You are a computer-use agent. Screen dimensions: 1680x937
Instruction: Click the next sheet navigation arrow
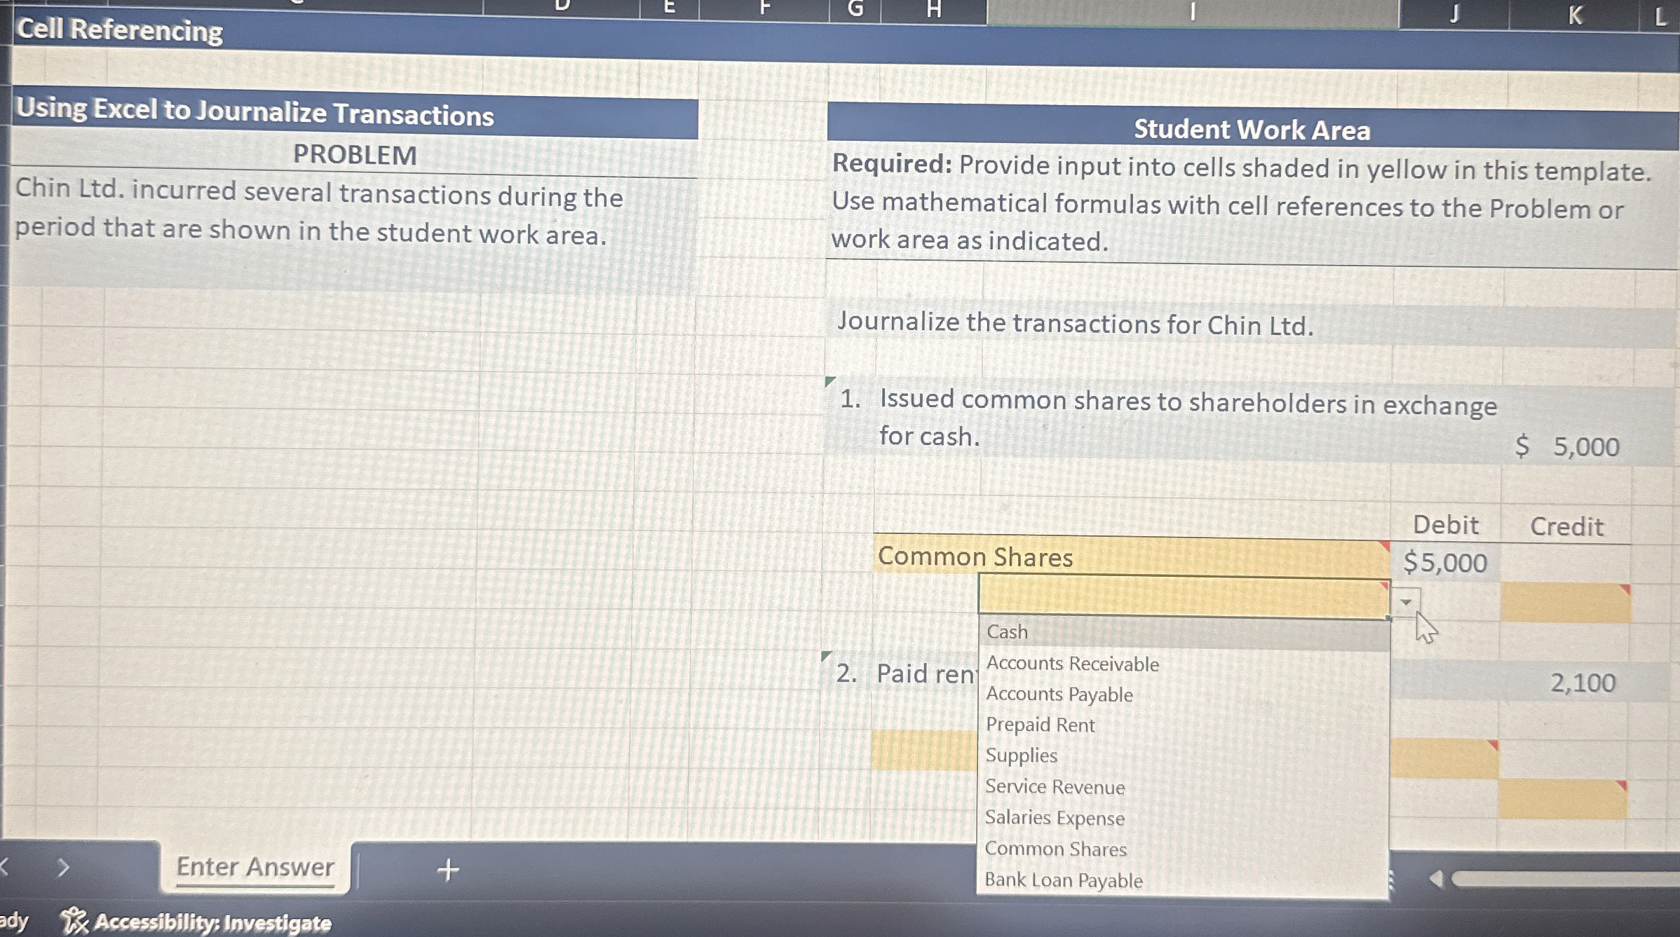63,867
